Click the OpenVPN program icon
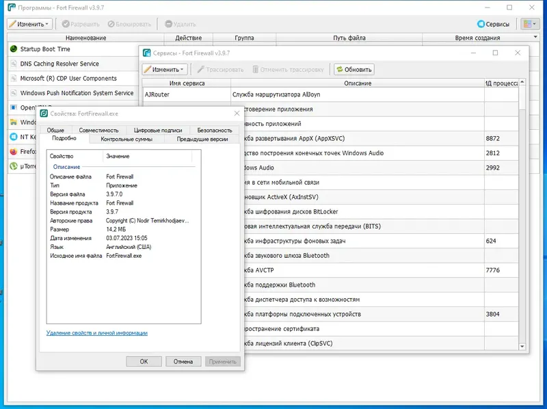 coord(14,107)
